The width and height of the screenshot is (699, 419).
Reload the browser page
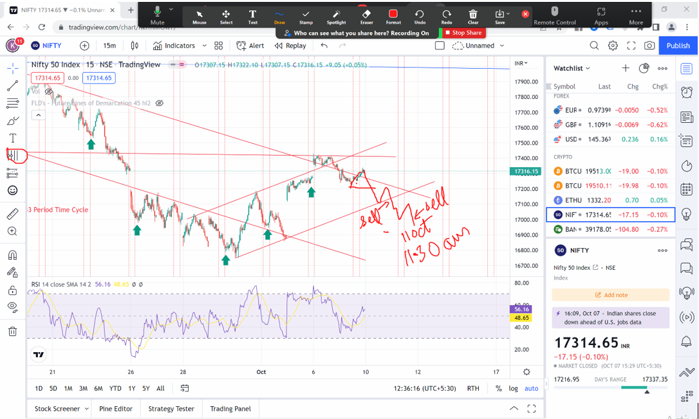click(x=41, y=27)
